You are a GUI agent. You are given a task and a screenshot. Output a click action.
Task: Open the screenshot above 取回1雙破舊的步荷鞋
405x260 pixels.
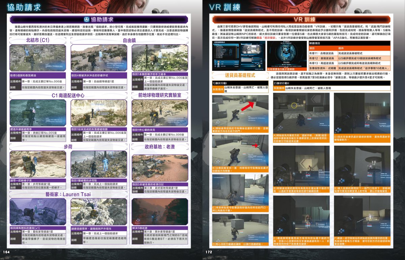[x=99, y=164]
